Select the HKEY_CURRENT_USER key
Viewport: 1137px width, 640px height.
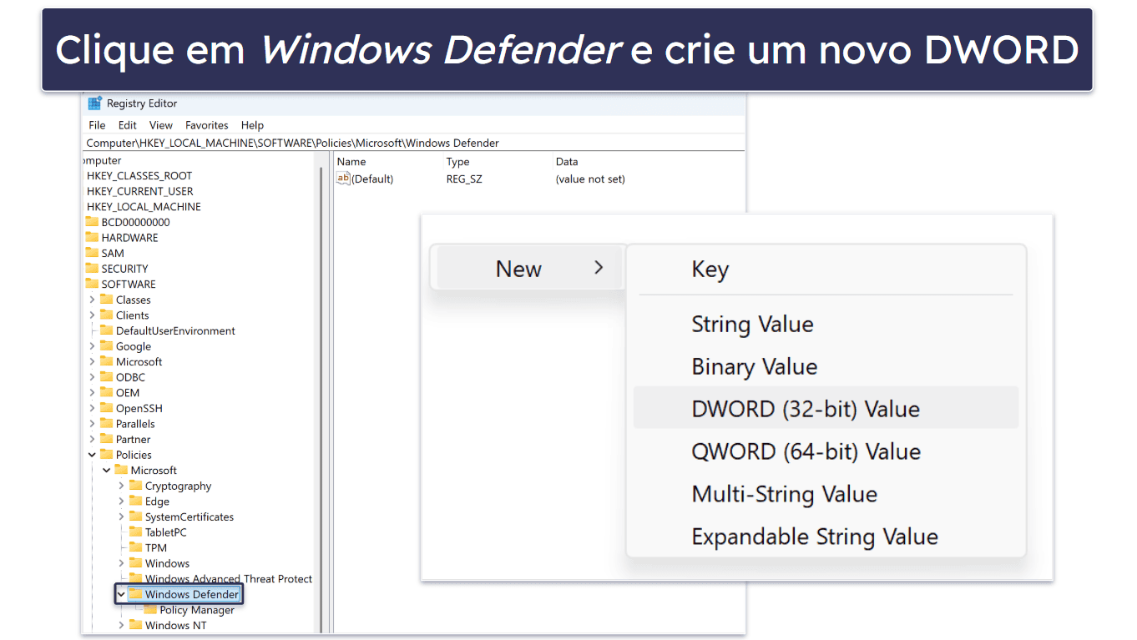click(140, 191)
